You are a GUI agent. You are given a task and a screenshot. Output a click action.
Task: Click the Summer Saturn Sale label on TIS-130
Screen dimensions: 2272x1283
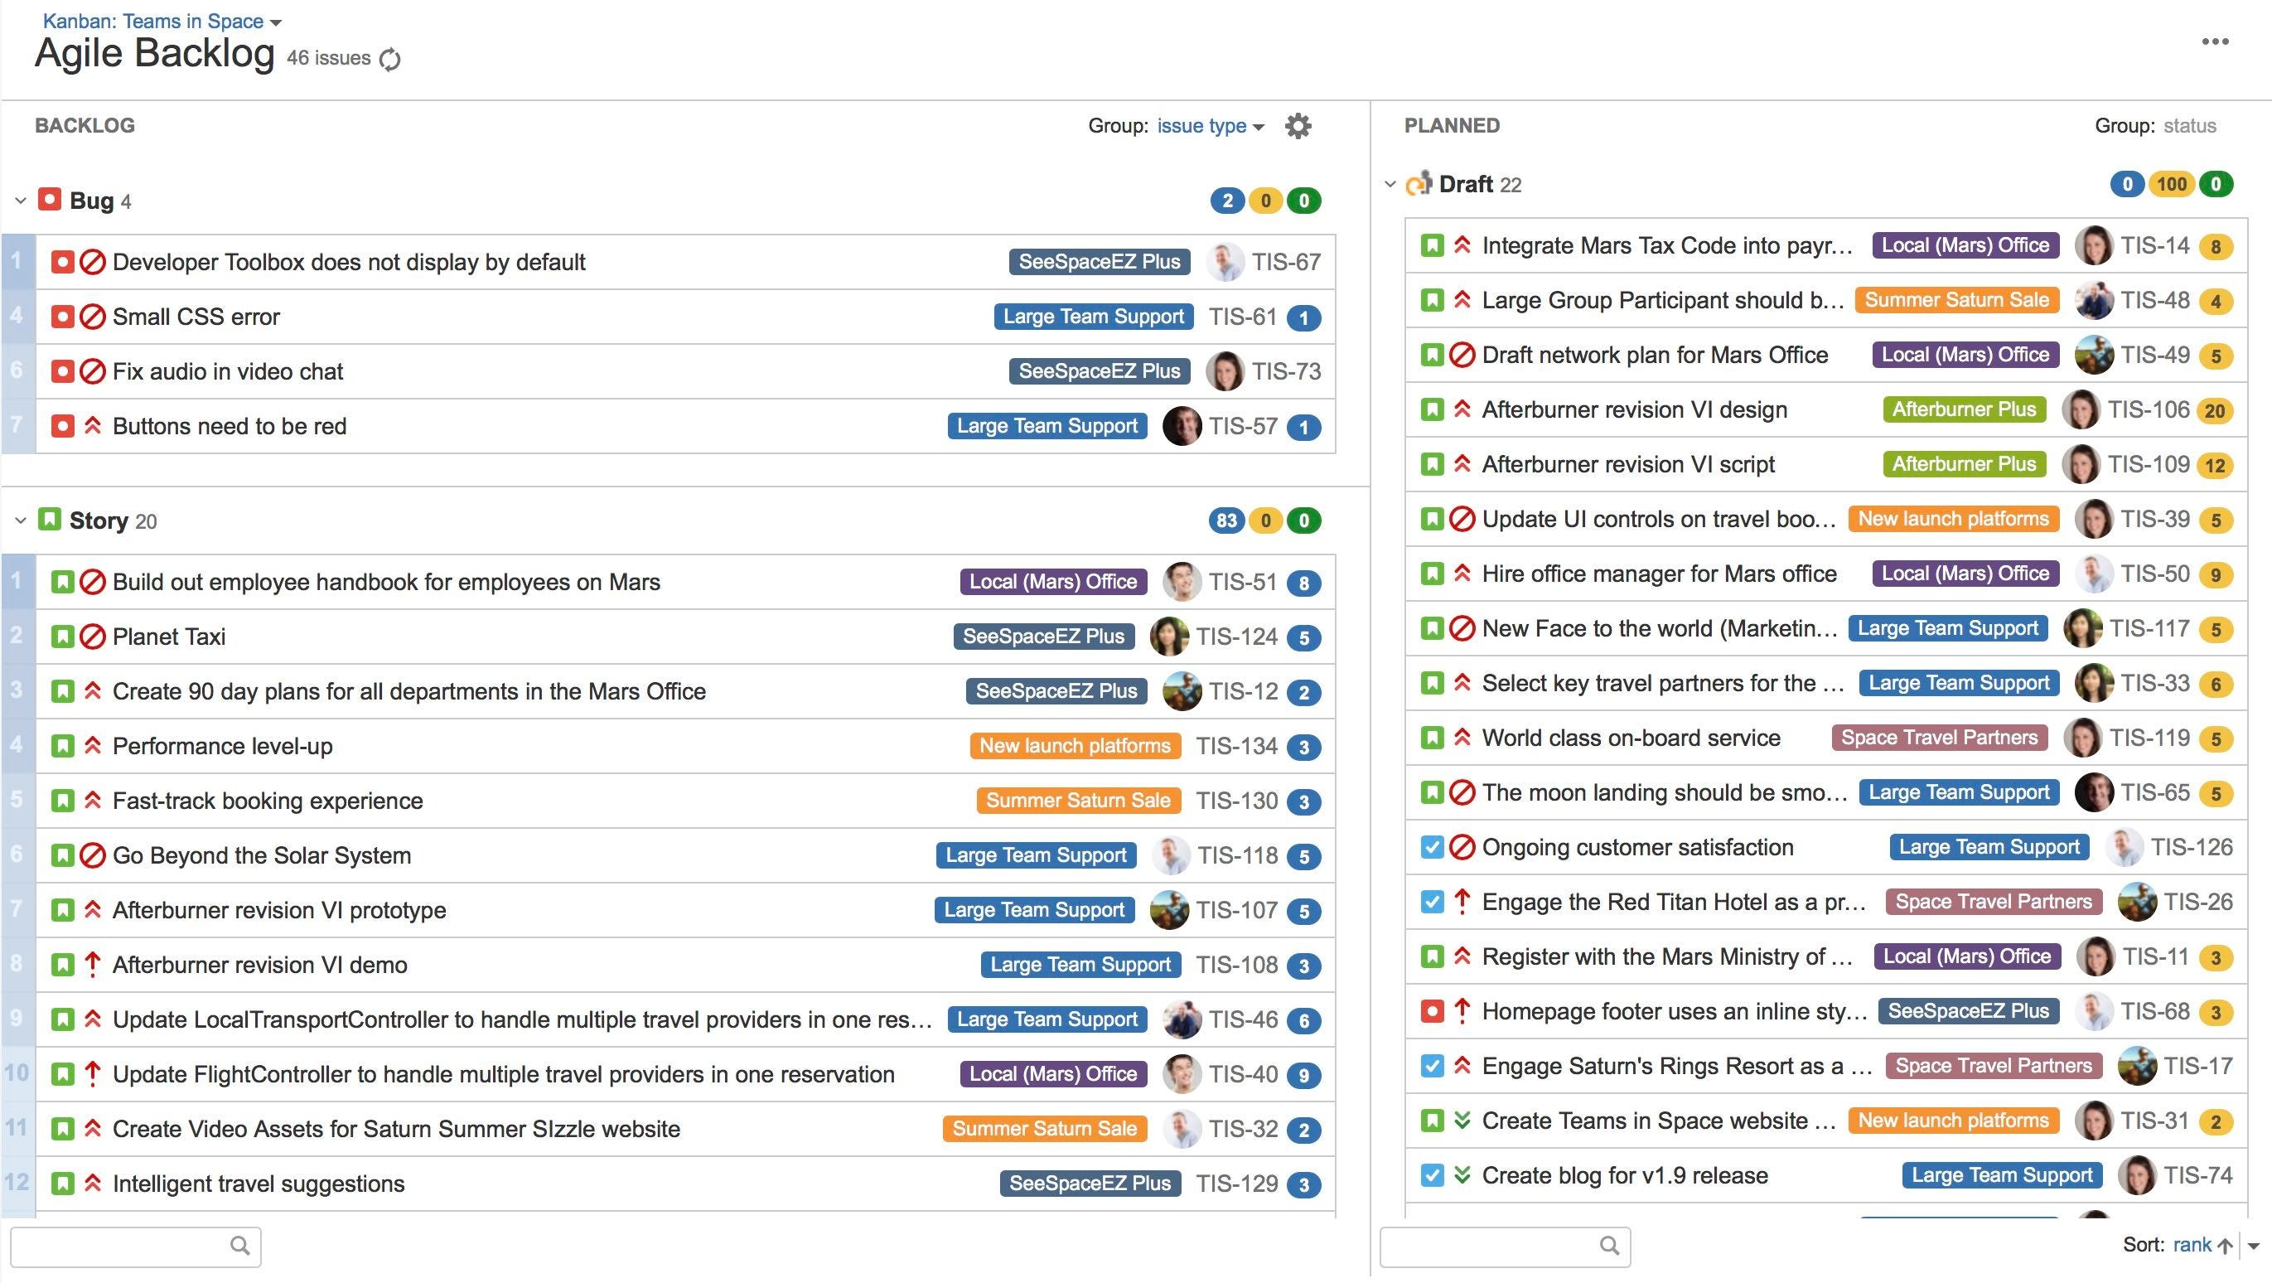[1078, 801]
